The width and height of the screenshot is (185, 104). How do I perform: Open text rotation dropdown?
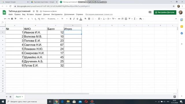click(114, 19)
